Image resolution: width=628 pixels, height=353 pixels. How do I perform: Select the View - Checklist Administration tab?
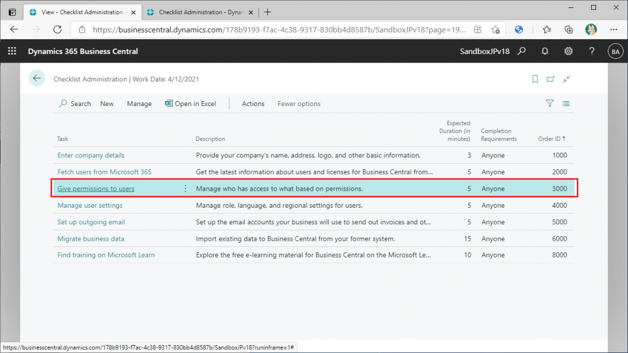coord(83,12)
